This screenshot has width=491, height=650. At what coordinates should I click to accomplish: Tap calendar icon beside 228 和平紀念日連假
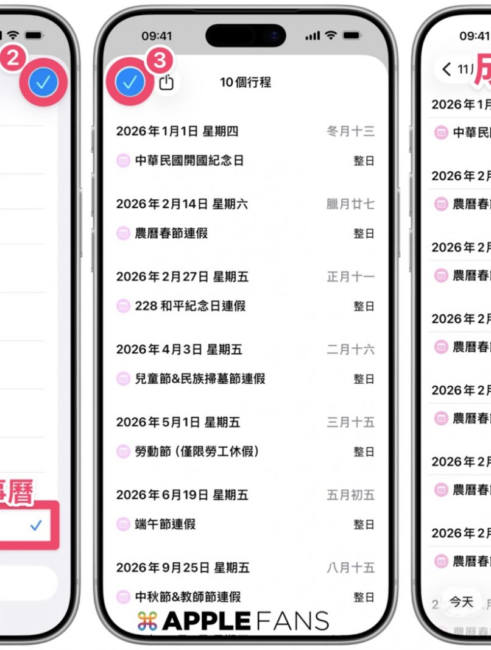[123, 306]
